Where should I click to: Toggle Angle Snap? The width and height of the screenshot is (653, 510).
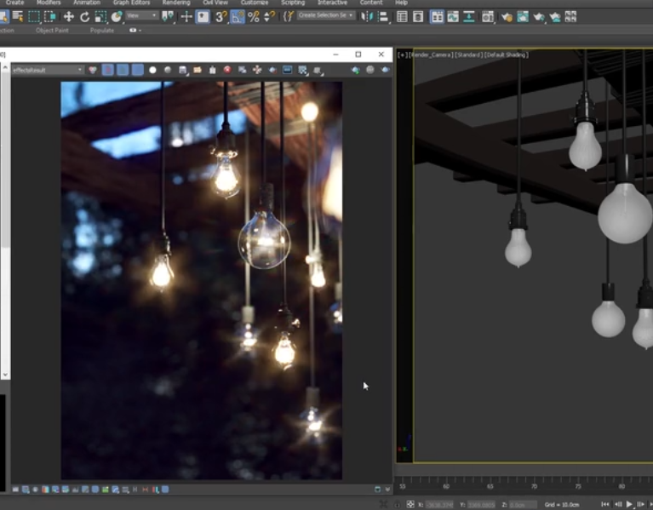(x=238, y=17)
